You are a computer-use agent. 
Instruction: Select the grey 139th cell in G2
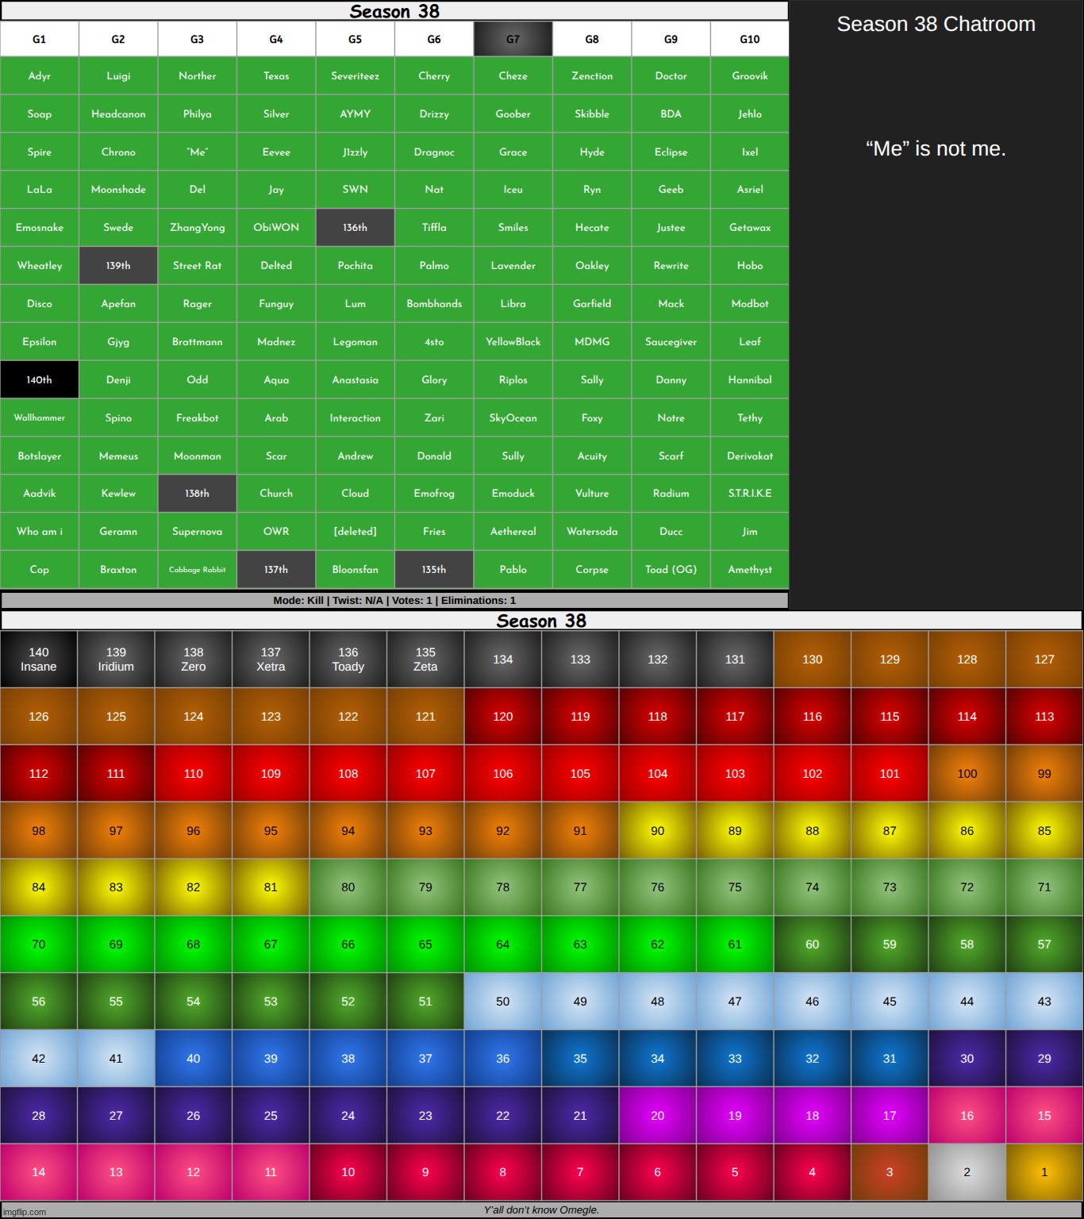tap(118, 265)
